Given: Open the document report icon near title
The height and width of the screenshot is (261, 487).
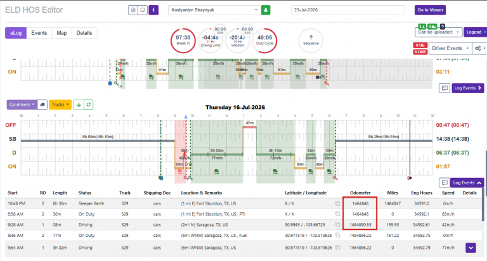Looking at the screenshot, I should pyautogui.click(x=133, y=10).
